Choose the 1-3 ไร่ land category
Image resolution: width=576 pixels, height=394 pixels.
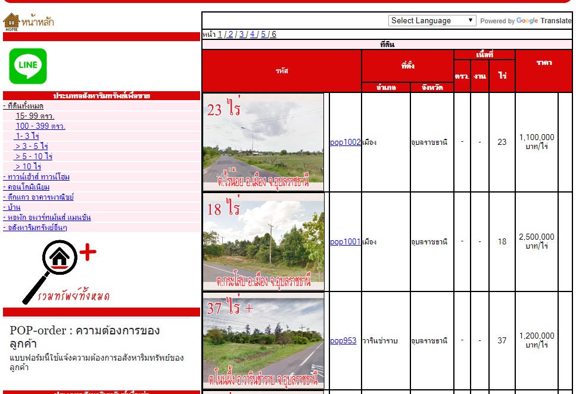tap(27, 136)
